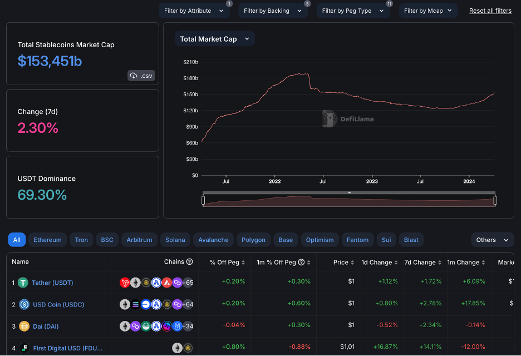521x356 pixels.
Task: Open USD Coin (USDC) link
Action: [x=58, y=304]
